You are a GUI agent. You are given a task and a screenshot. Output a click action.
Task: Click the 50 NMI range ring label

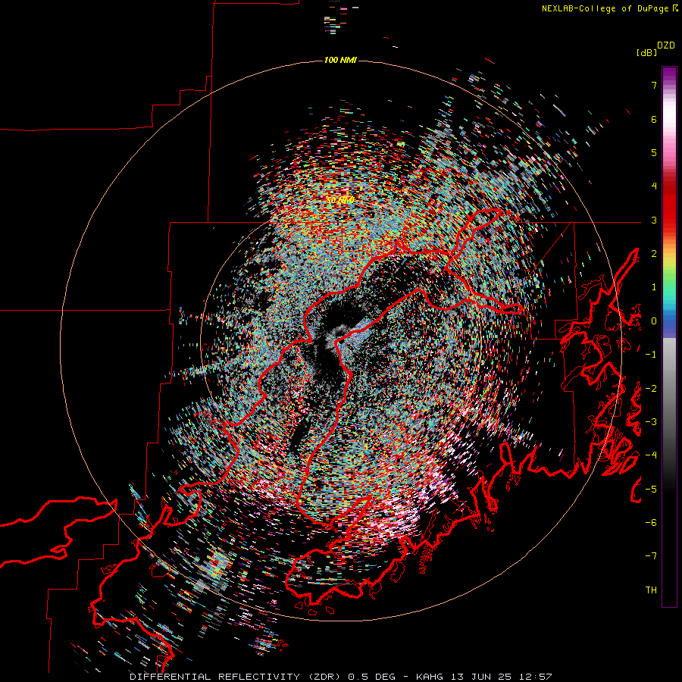click(340, 200)
